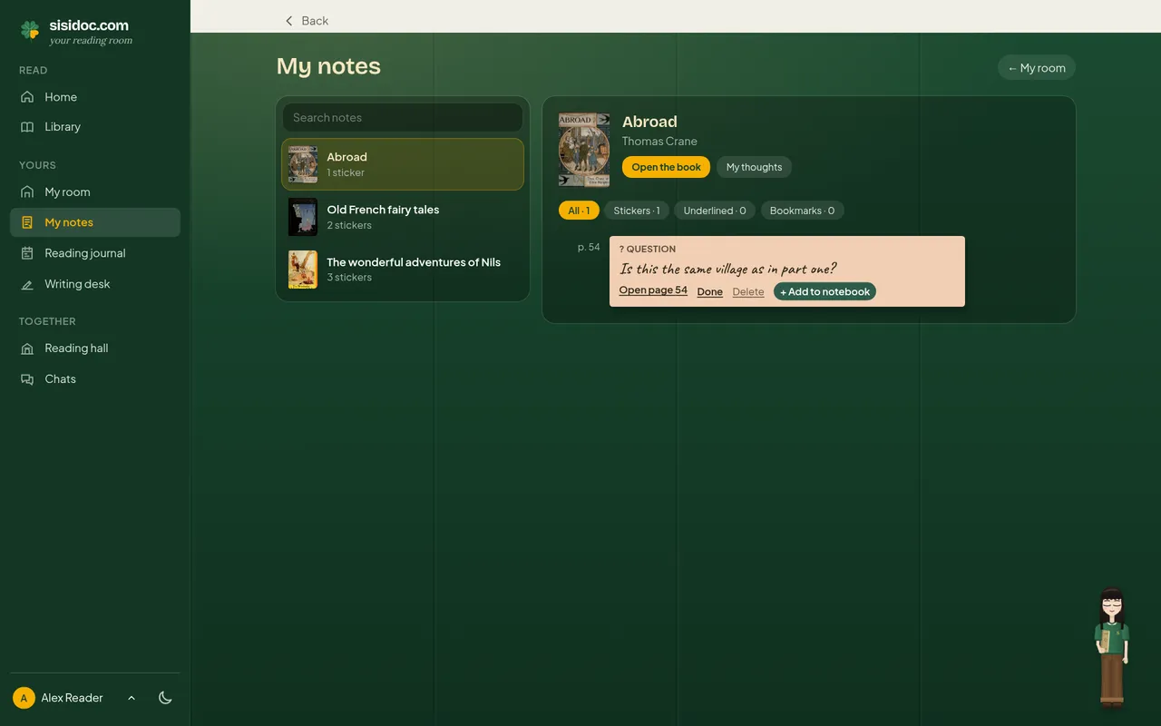Click the sticker text about same village

727,269
